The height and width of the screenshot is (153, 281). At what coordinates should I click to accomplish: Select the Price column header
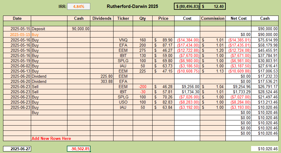(x=163, y=18)
